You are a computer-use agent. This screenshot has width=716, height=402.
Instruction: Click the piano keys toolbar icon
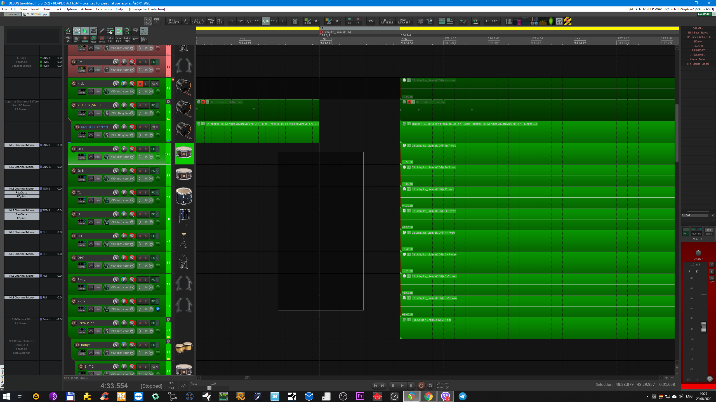click(x=508, y=21)
